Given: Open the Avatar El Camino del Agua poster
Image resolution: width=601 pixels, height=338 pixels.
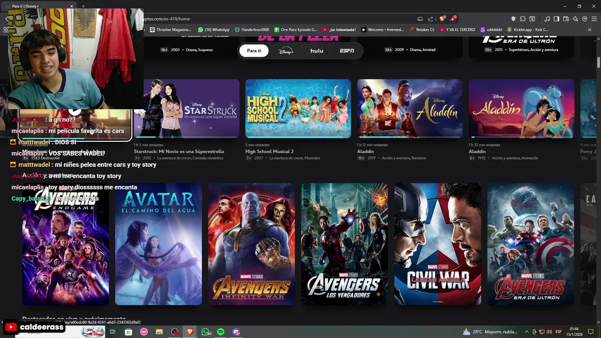Looking at the screenshot, I should 159,244.
